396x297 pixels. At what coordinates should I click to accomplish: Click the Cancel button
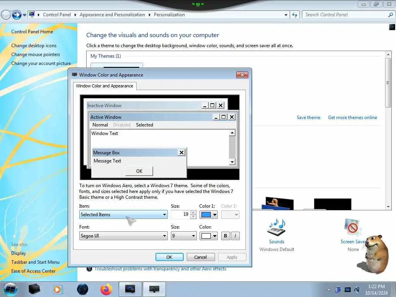point(201,257)
